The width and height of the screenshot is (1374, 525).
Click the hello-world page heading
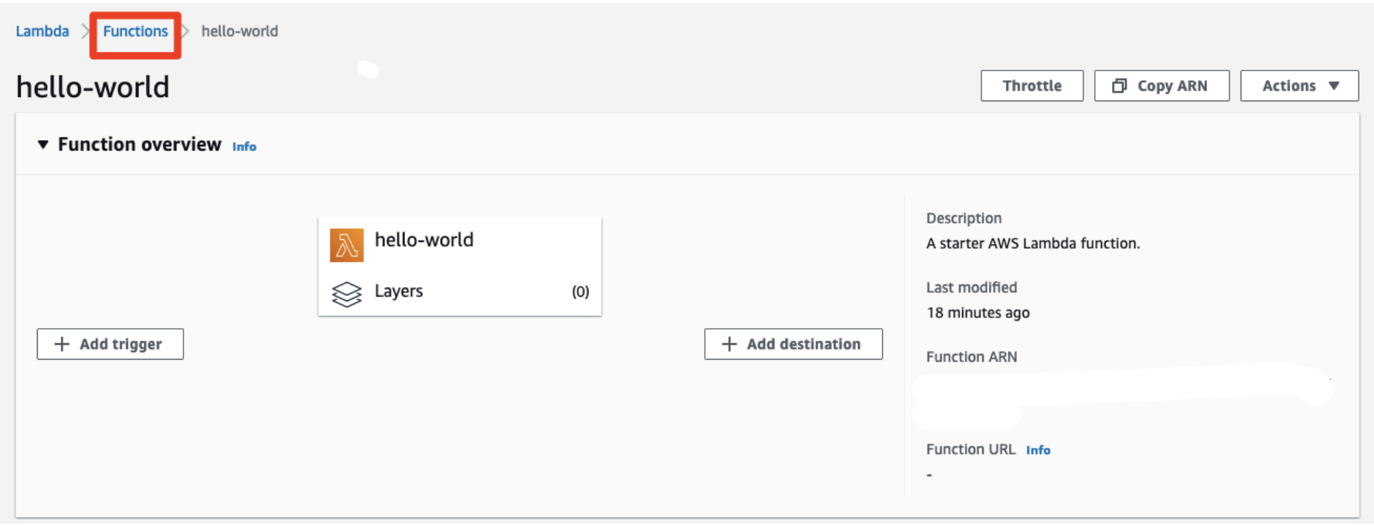pos(93,87)
